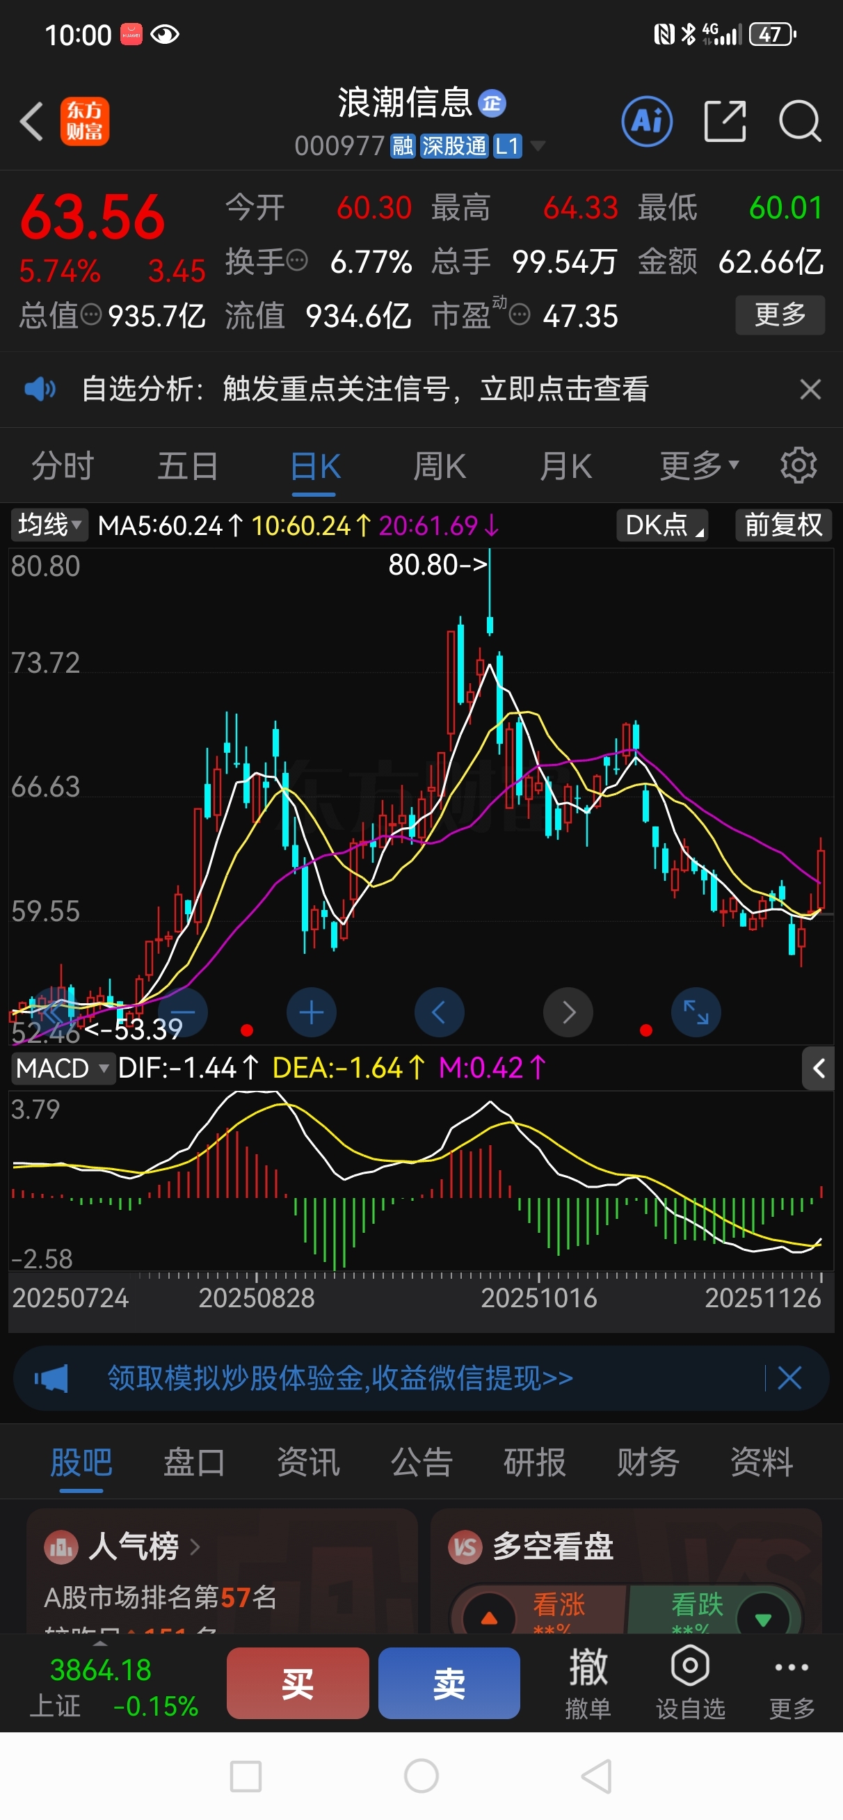Tap Android back triangle button

596,1776
